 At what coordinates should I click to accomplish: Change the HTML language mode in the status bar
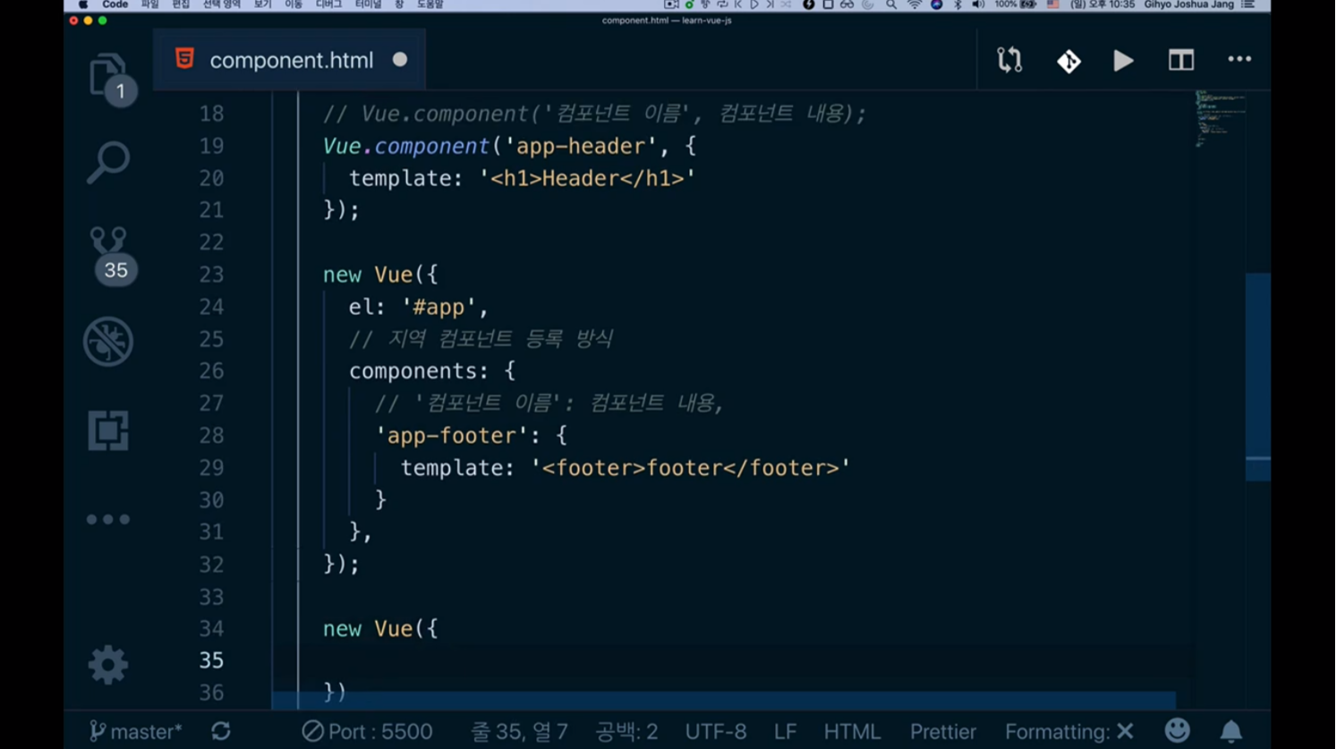click(x=851, y=731)
